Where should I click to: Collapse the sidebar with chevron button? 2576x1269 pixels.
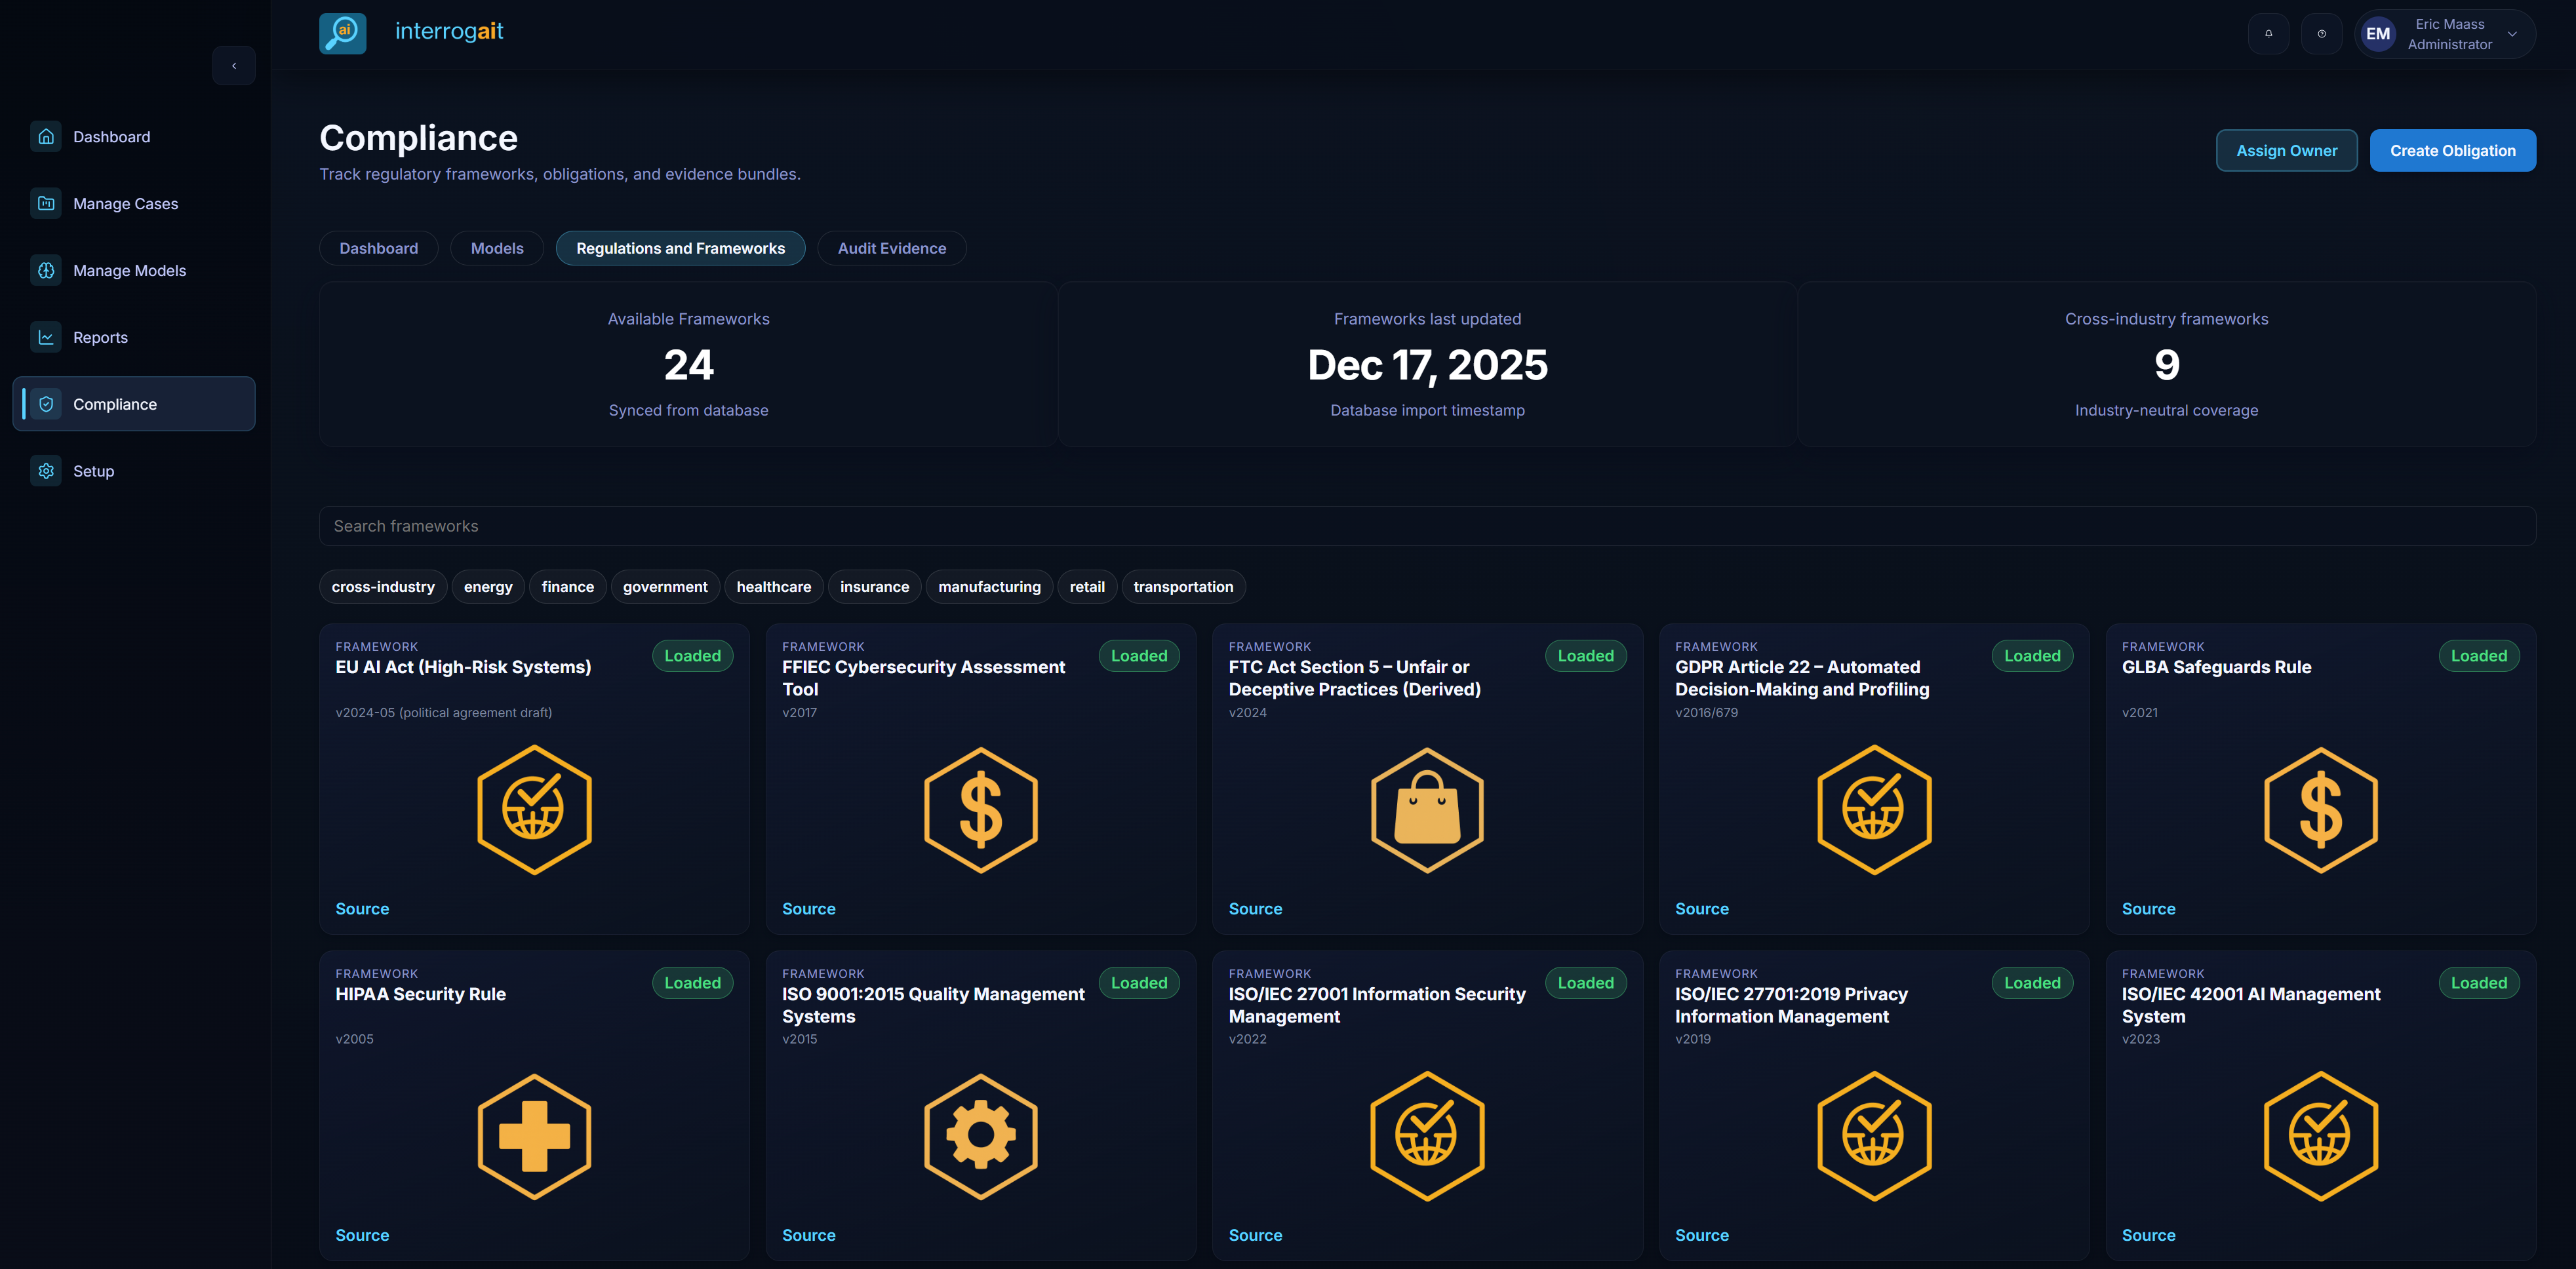tap(234, 66)
